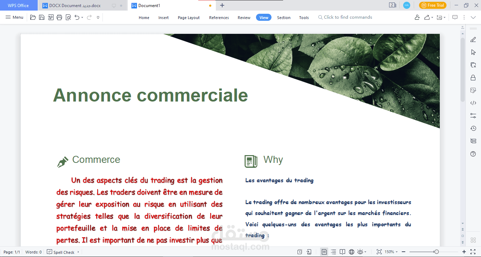Select the View ribbon tab
Image resolution: width=481 pixels, height=257 pixels.
coord(264,18)
